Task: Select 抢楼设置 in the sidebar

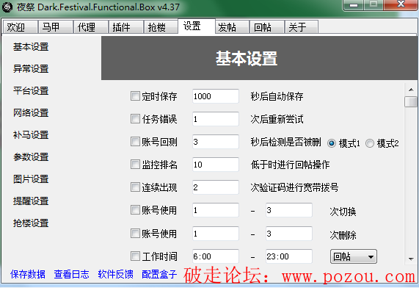Action: (x=31, y=223)
